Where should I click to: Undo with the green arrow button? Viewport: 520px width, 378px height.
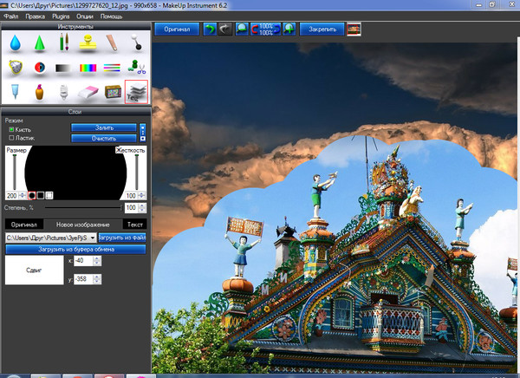pos(210,29)
